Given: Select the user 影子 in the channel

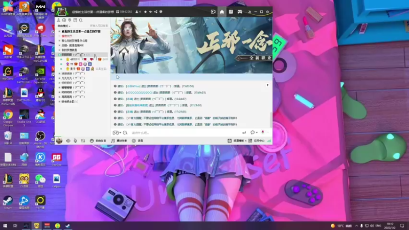Looking at the screenshot, I should point(73,69).
